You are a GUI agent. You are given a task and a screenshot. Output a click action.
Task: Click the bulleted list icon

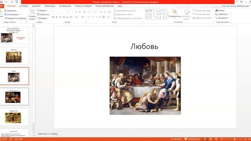[x=89, y=12]
